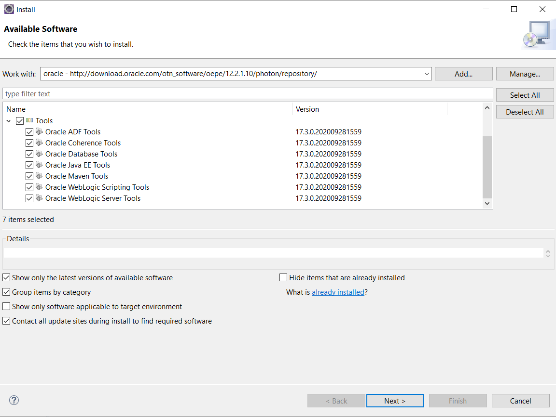Viewport: 556px width, 417px height.
Task: Uncheck Oracle WebLogic Scripting Tools
Action: (x=29, y=187)
